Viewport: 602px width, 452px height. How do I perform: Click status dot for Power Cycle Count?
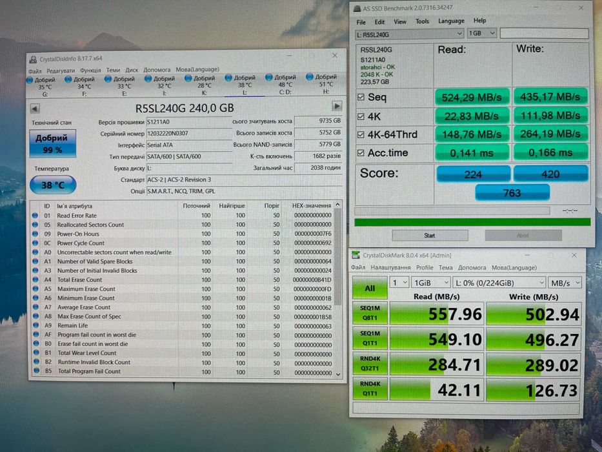coord(35,243)
